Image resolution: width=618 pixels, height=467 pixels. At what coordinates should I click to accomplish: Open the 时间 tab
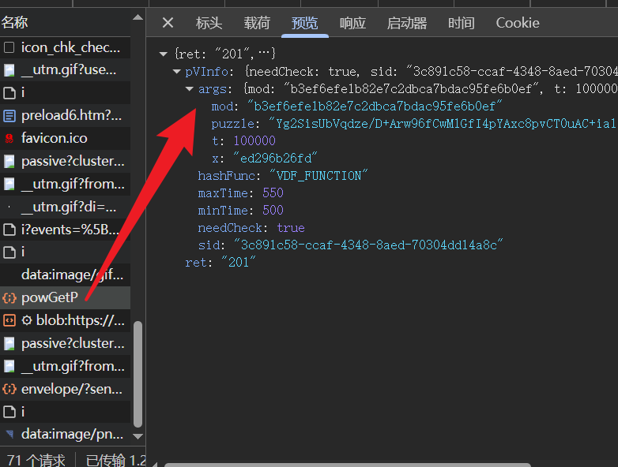pos(462,23)
